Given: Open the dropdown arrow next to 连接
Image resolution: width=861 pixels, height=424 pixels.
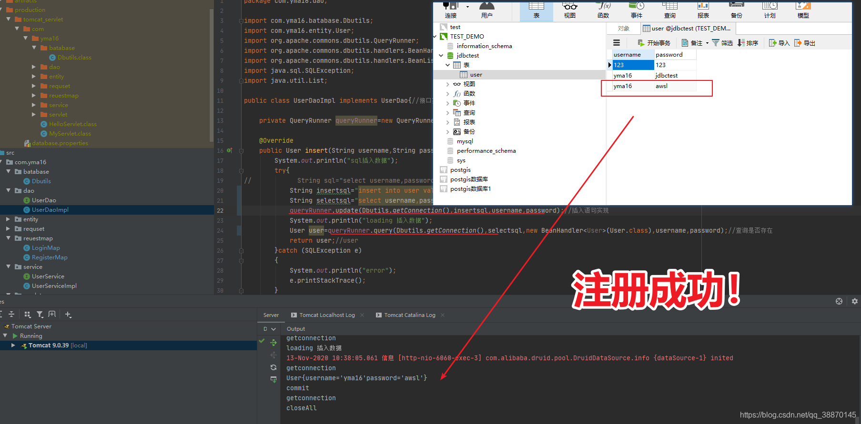Looking at the screenshot, I should [467, 7].
